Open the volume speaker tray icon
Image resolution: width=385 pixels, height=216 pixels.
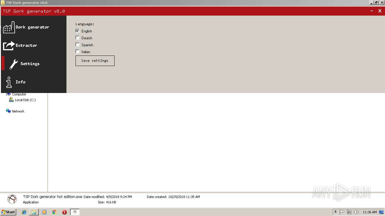point(356,212)
